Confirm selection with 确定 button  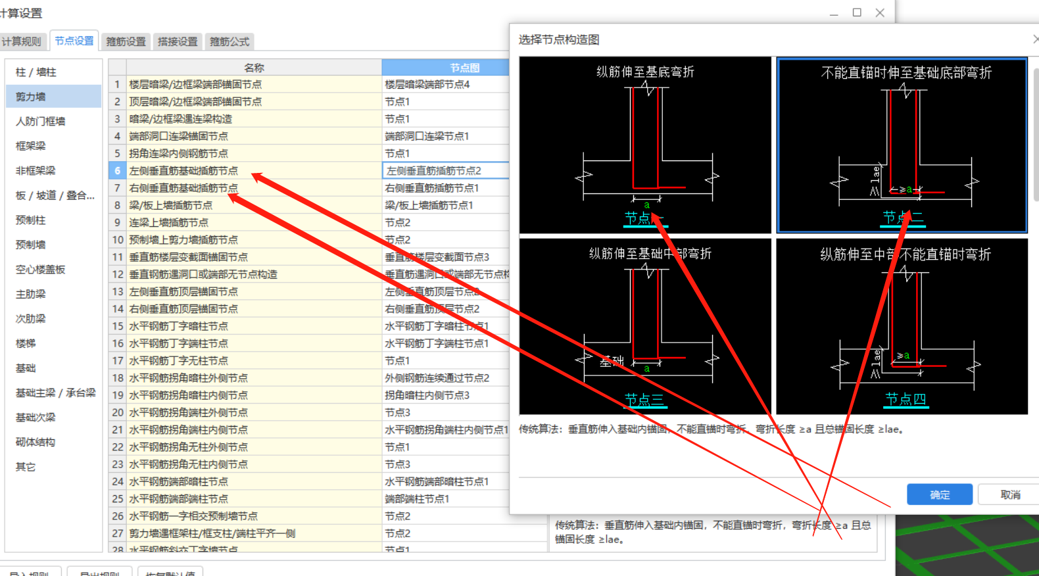pos(940,494)
